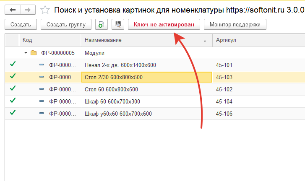This screenshot has width=305, height=181.
Task: Select Шкаф у60х60 600х700х600
Action: pyautogui.click(x=118, y=114)
